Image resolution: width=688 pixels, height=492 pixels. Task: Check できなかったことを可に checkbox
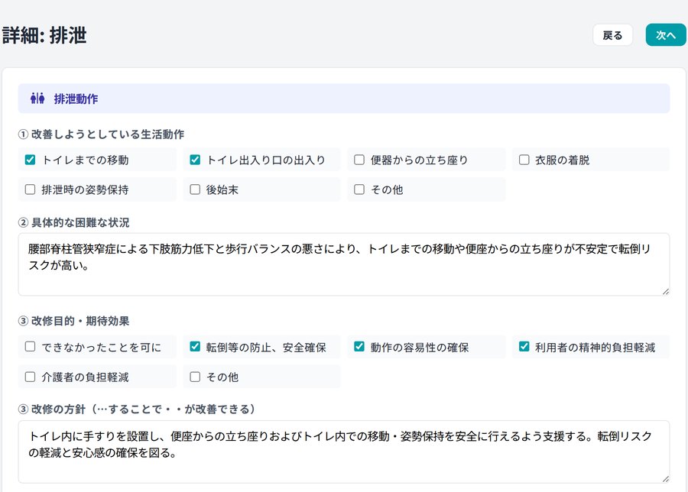click(30, 347)
